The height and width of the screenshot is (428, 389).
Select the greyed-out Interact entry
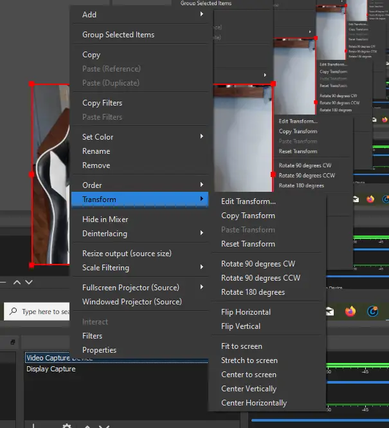[x=140, y=322]
